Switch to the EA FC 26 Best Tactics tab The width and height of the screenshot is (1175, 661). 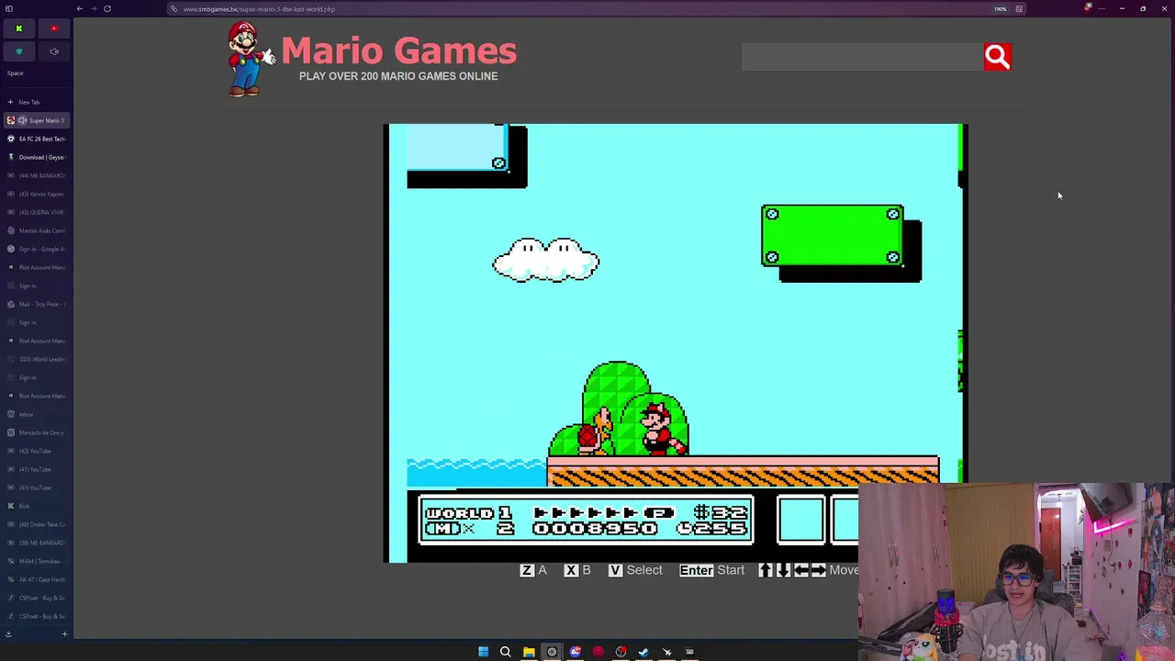coord(37,139)
